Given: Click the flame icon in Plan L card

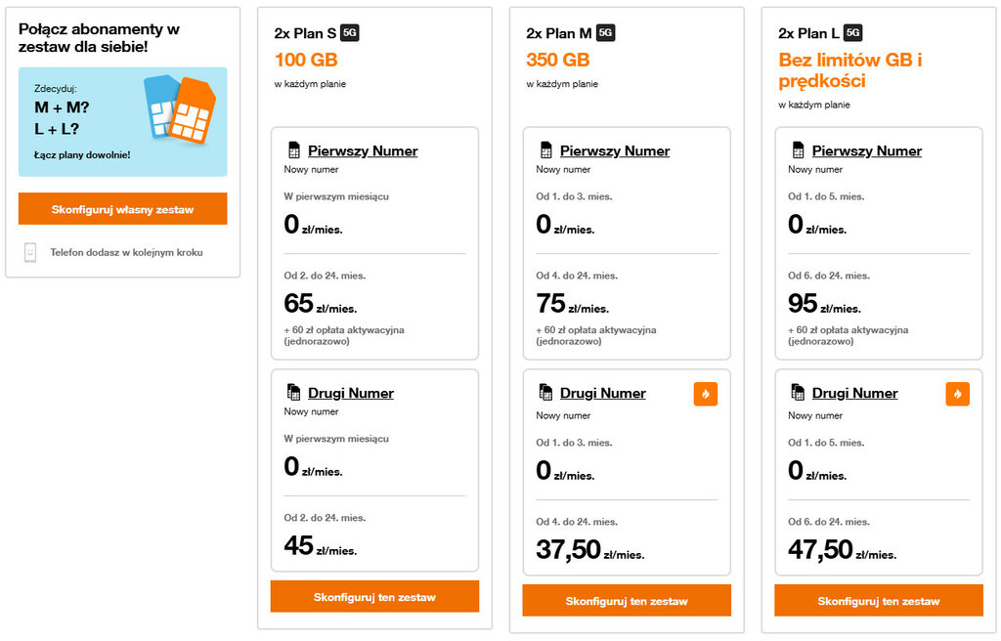Looking at the screenshot, I should (957, 394).
